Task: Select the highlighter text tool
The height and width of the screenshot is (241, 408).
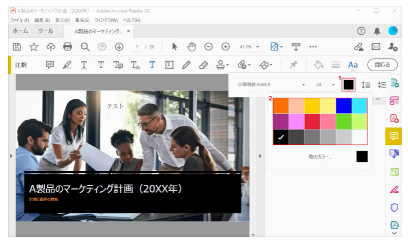Action: click(67, 65)
